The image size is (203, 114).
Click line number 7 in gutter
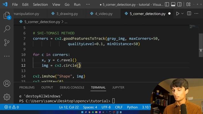point(24,39)
